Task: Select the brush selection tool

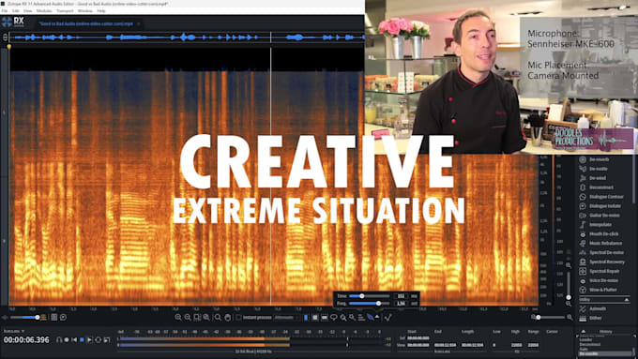Action: tap(343, 317)
